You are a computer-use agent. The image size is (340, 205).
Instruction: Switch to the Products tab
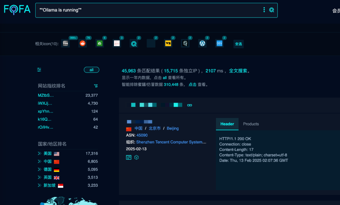251,124
